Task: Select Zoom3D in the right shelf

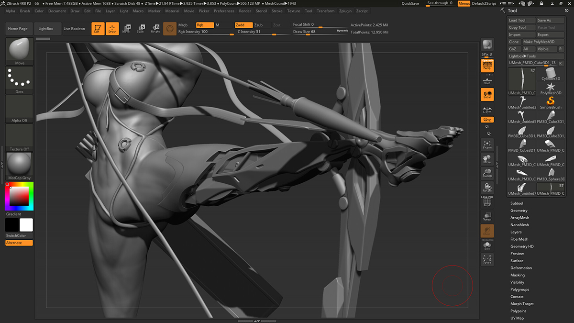Action: 487,173
